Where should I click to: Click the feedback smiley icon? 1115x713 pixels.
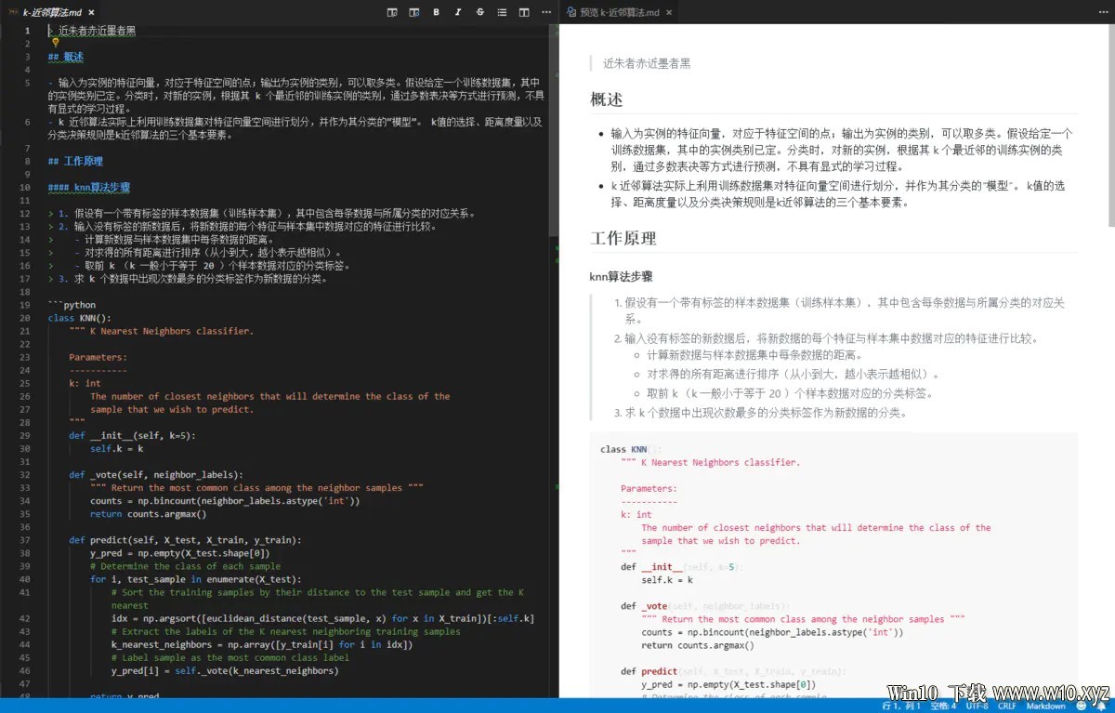coord(1082,706)
